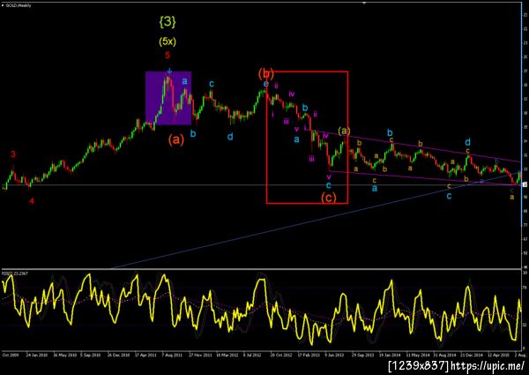Select the blue e wave label
This screenshot has height=375, width=529.
266,83
